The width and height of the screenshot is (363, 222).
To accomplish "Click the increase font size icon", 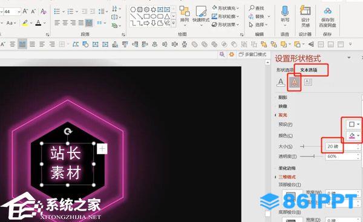I will coord(25,11).
